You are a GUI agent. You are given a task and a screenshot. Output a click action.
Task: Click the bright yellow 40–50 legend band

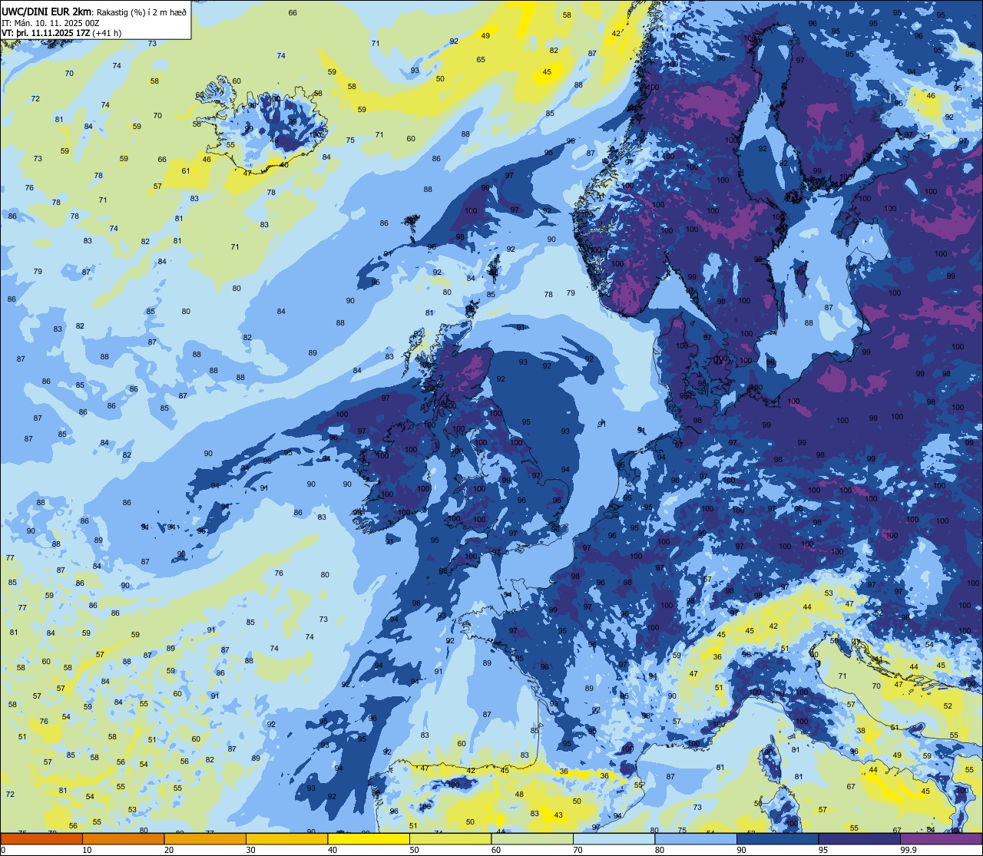click(369, 839)
